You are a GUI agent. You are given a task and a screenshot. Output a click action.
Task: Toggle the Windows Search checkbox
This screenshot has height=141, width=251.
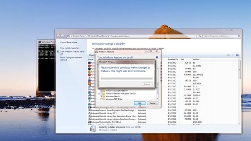pos(102,96)
